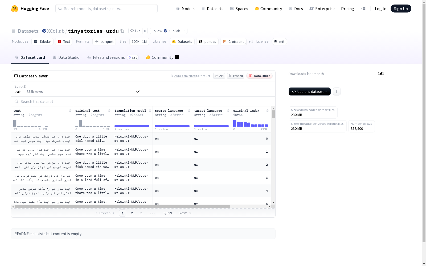Click the XCollab owner link in title
The image size is (426, 266).
[56, 31]
